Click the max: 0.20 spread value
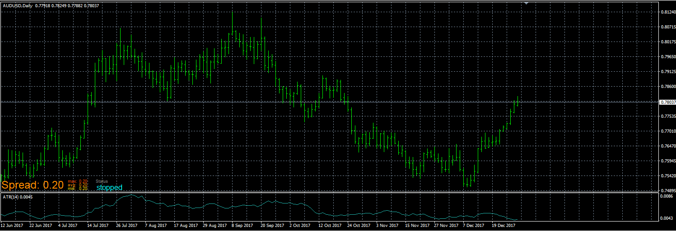 [77, 181]
